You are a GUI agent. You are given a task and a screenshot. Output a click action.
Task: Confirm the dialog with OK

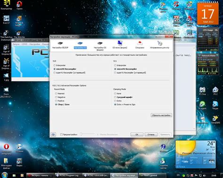137,134
